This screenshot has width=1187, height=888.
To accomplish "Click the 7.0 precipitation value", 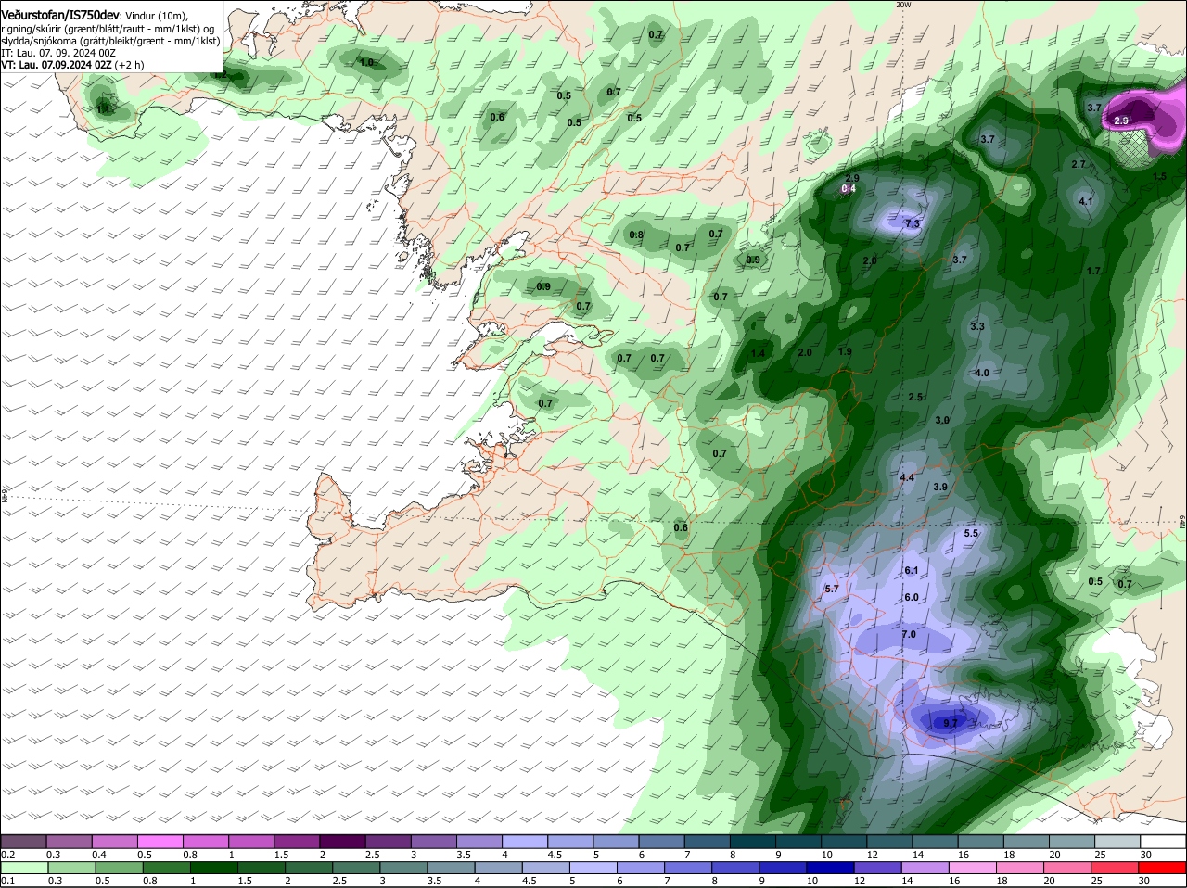I will tap(909, 635).
